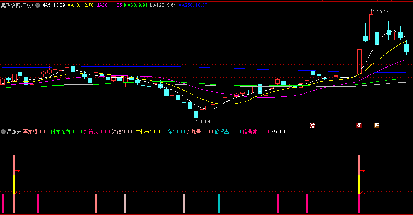Select the 海德: 0.00 indicator value
413x215 pixels.
(123, 132)
